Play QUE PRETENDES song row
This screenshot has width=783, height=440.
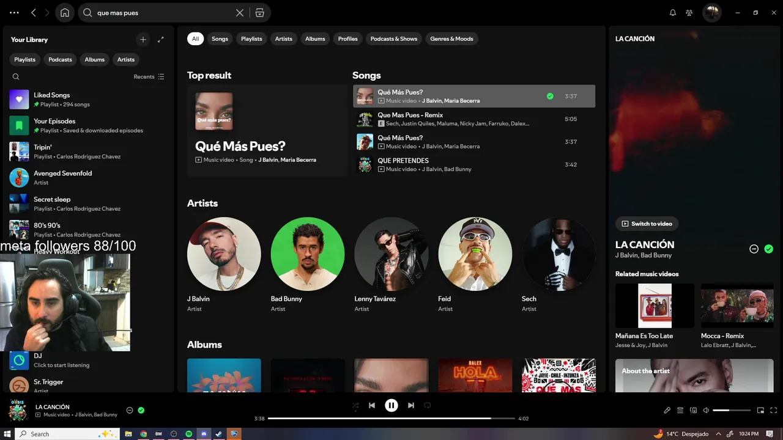(x=474, y=165)
